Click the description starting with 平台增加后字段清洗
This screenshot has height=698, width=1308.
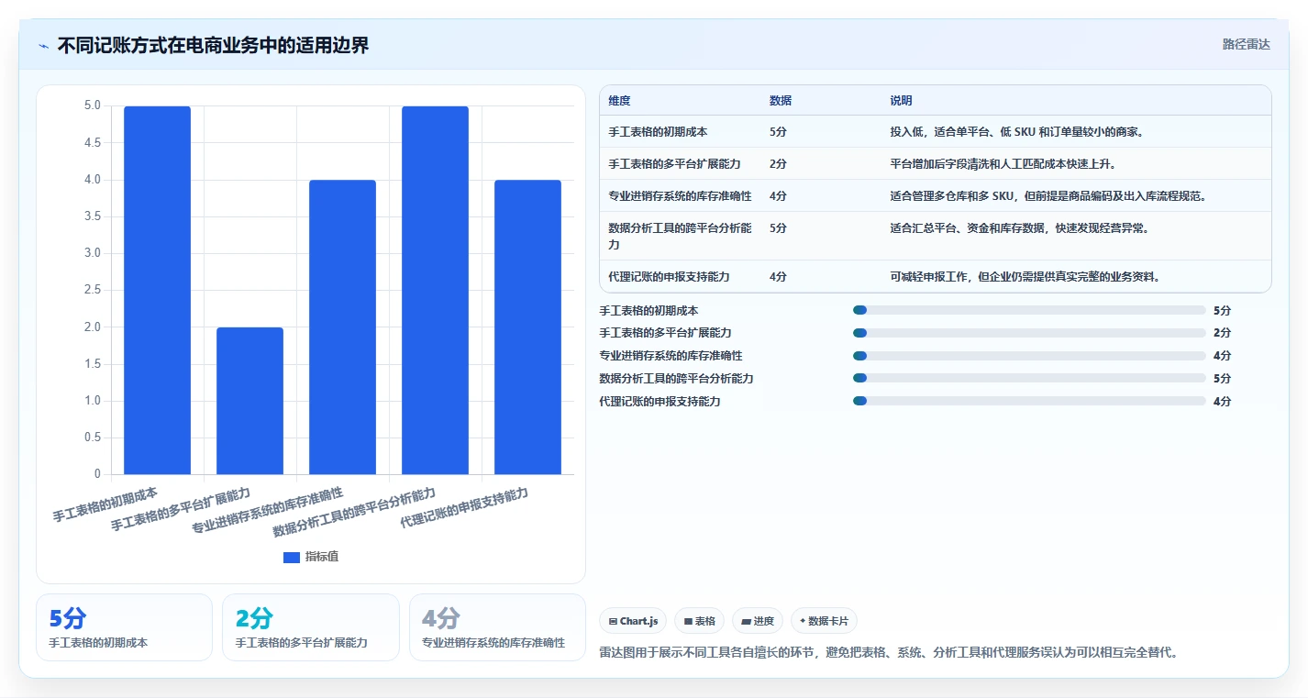[x=1003, y=164]
